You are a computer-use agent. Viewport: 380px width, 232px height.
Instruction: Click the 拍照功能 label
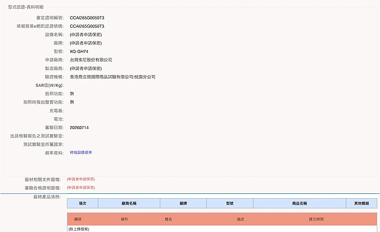[54, 93]
